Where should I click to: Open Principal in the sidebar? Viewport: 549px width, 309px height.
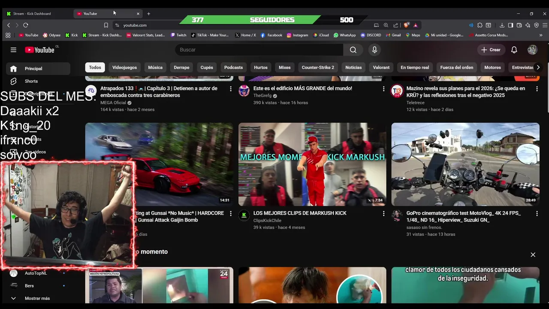click(x=38, y=69)
